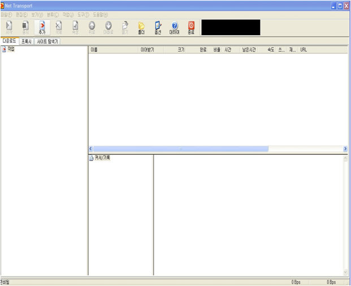The width and height of the screenshot is (351, 286).
Task: Click the 시간 column header
Action: coord(231,50)
